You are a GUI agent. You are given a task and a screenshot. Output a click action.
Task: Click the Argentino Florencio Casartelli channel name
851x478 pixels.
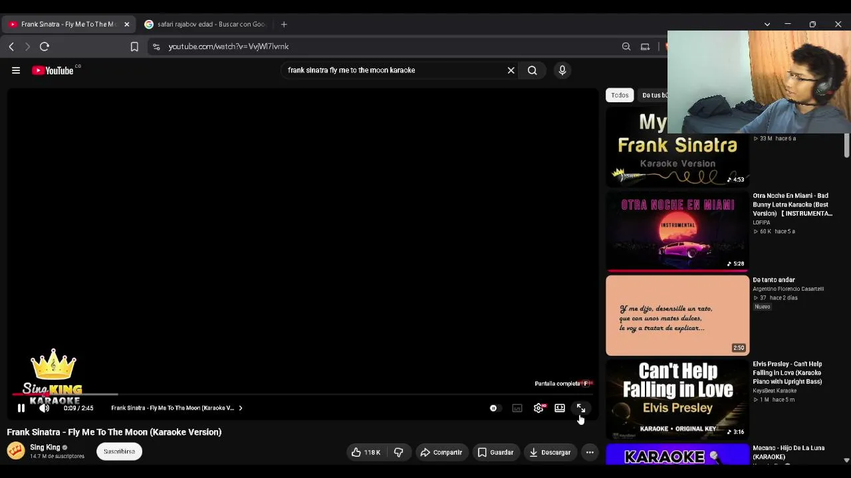click(788, 289)
